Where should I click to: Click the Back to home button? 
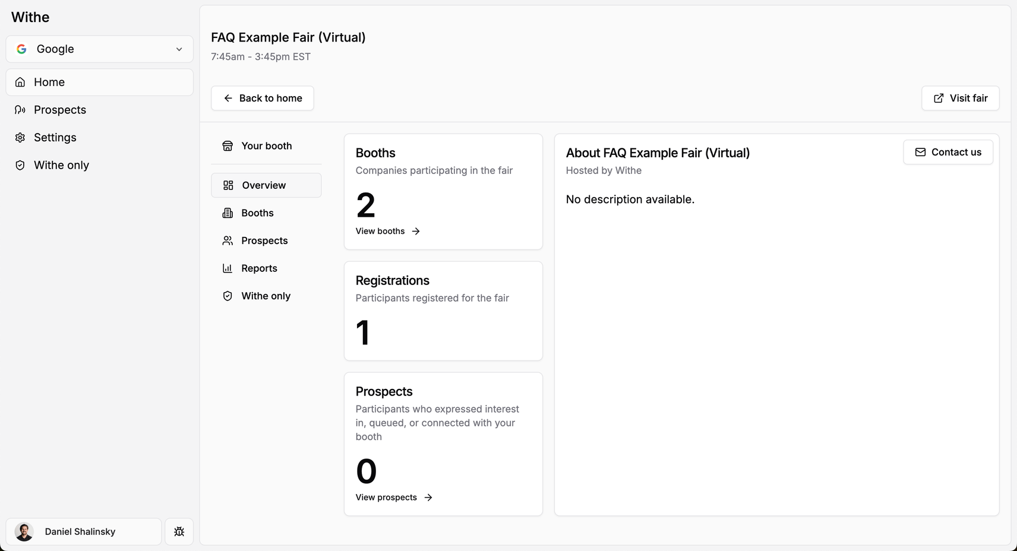coord(263,98)
